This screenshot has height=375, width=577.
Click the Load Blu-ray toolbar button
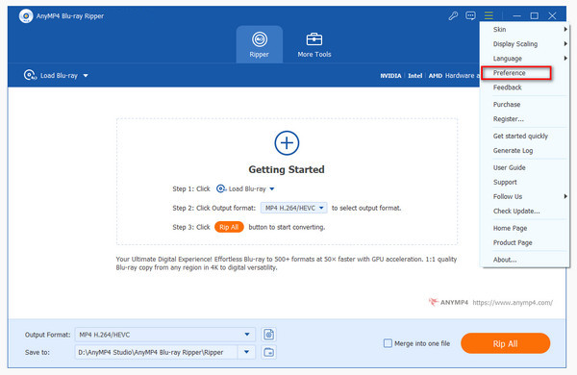click(51, 75)
